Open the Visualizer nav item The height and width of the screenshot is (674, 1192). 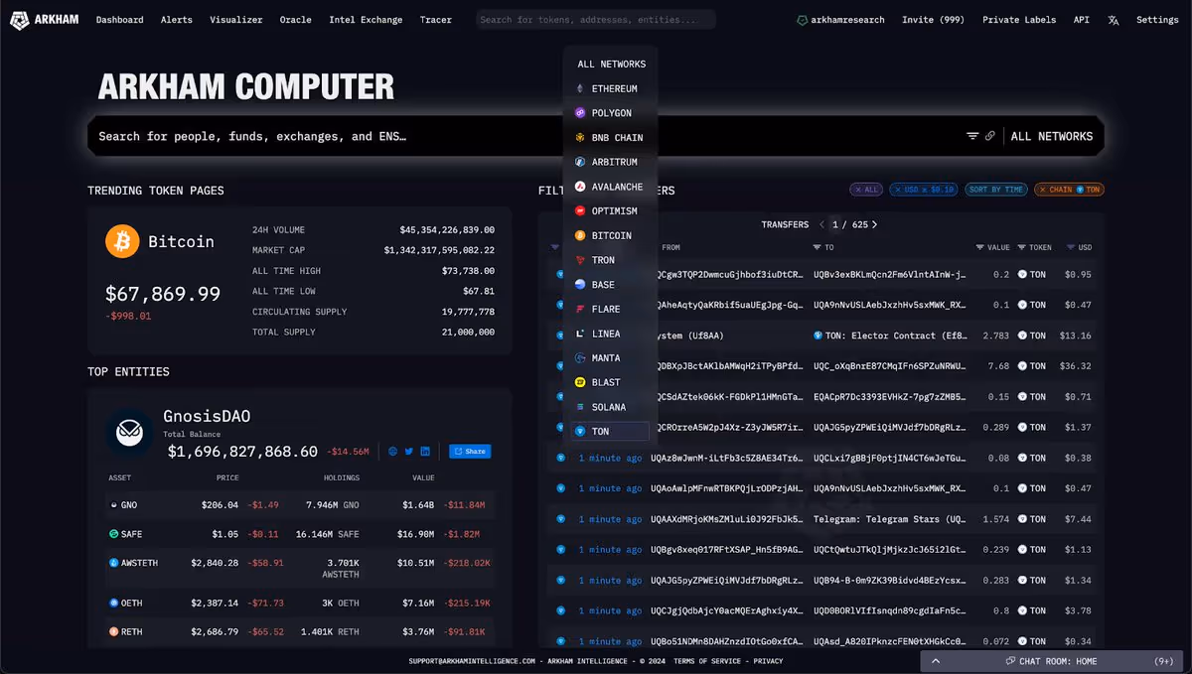(236, 20)
